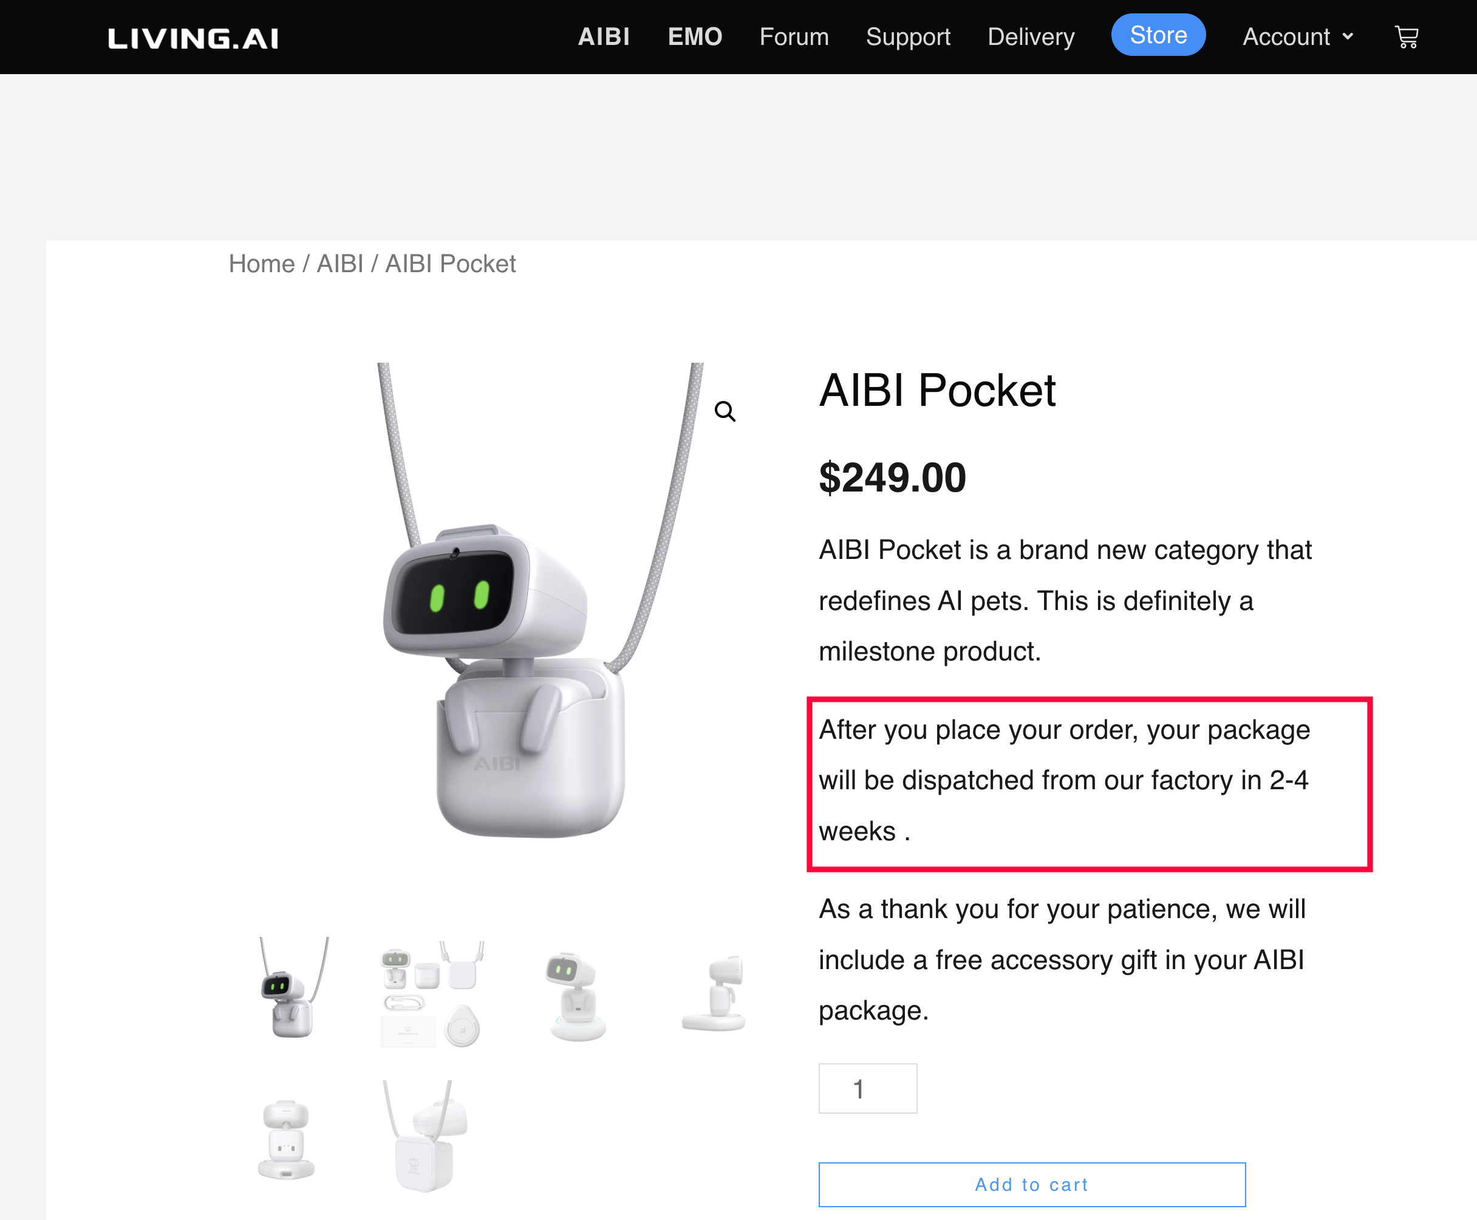1477x1220 pixels.
Task: Focus the quantity input field
Action: click(x=867, y=1089)
